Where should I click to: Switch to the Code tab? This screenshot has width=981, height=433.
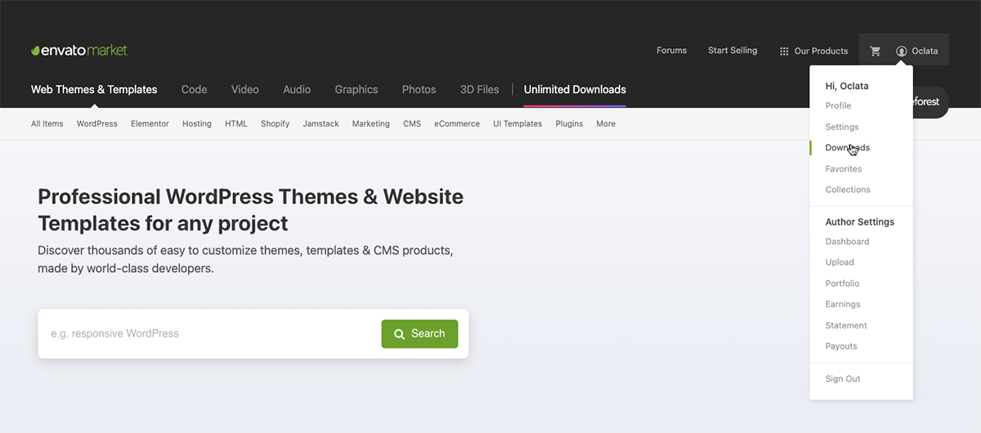194,90
